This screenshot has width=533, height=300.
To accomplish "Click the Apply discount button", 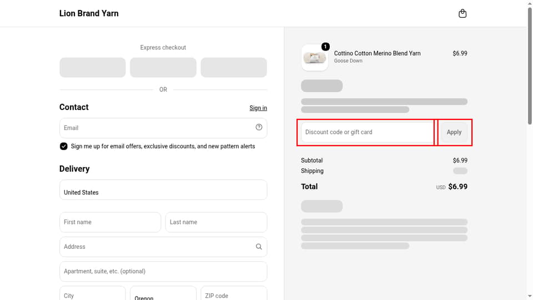I will click(454, 132).
